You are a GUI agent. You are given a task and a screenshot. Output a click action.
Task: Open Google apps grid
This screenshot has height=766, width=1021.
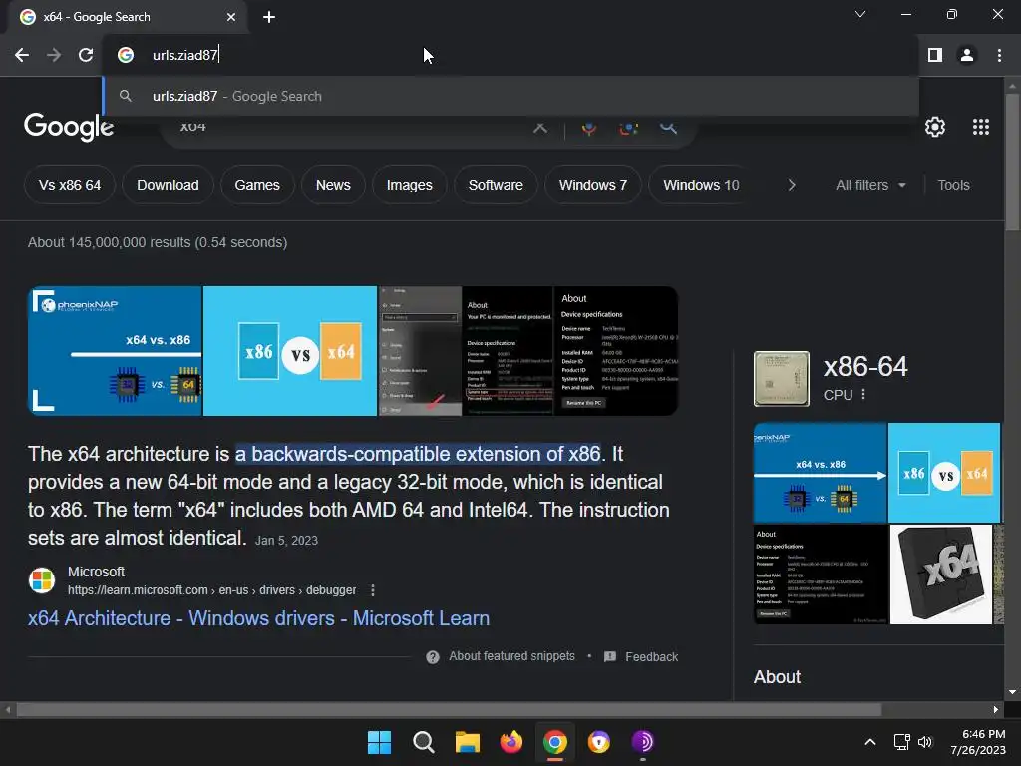(981, 127)
